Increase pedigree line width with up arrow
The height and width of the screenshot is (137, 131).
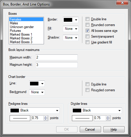click(46, 117)
